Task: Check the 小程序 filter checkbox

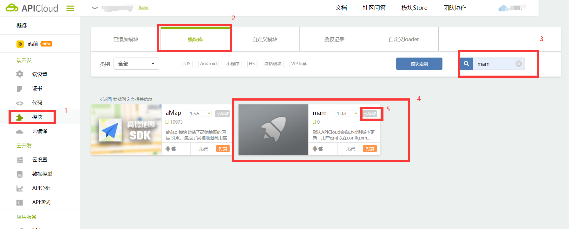Action: (x=222, y=64)
